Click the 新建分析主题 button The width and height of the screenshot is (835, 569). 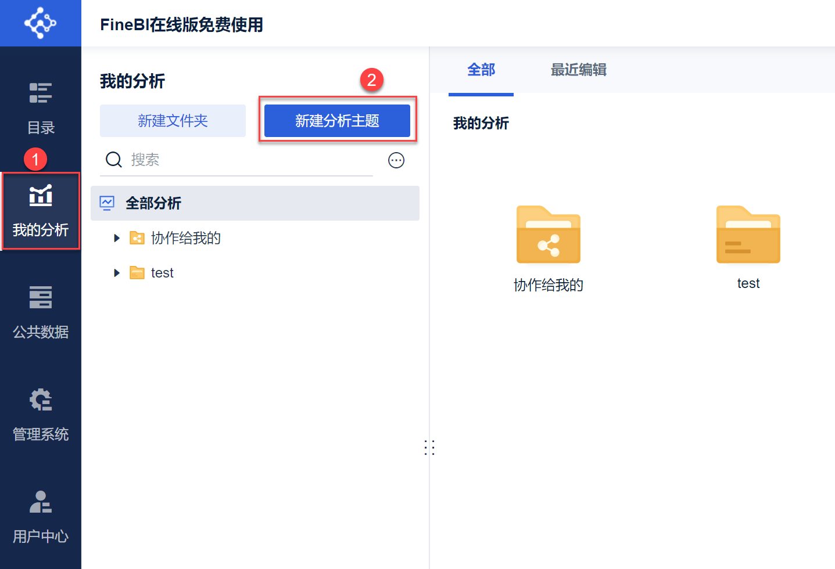(x=337, y=121)
